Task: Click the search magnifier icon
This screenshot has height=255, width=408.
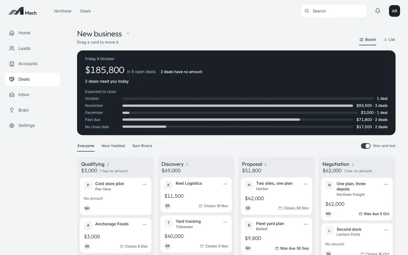Action: pos(307,11)
